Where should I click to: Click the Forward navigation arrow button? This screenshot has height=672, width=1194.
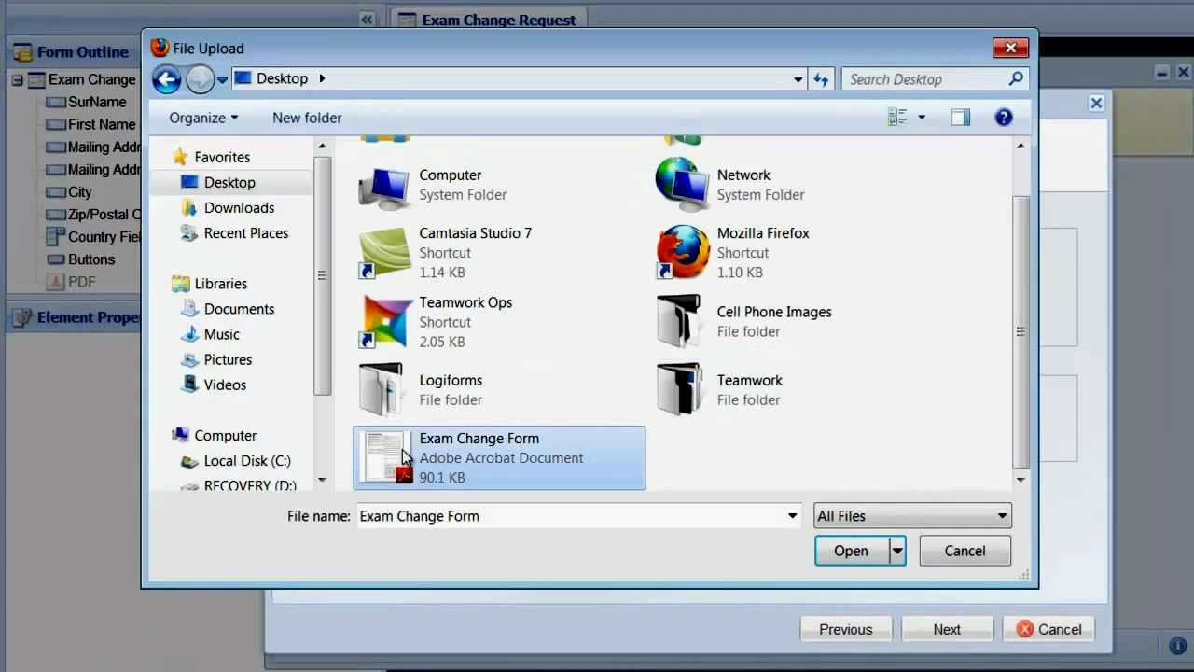200,79
